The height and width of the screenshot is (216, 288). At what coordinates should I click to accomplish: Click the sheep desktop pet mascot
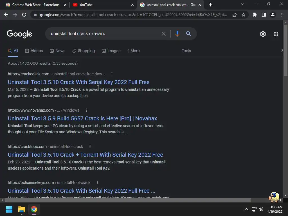[x=274, y=197]
